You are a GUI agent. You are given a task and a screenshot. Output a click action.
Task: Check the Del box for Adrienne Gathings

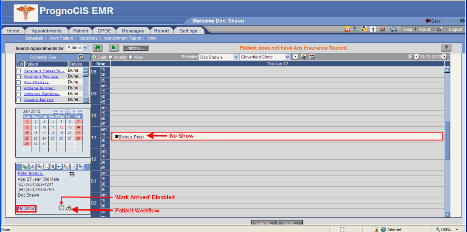point(19,94)
